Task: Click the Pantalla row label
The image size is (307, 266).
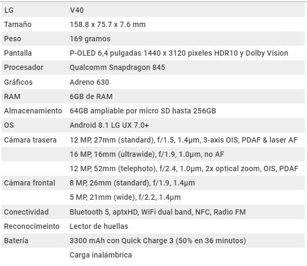Action: tap(18, 53)
